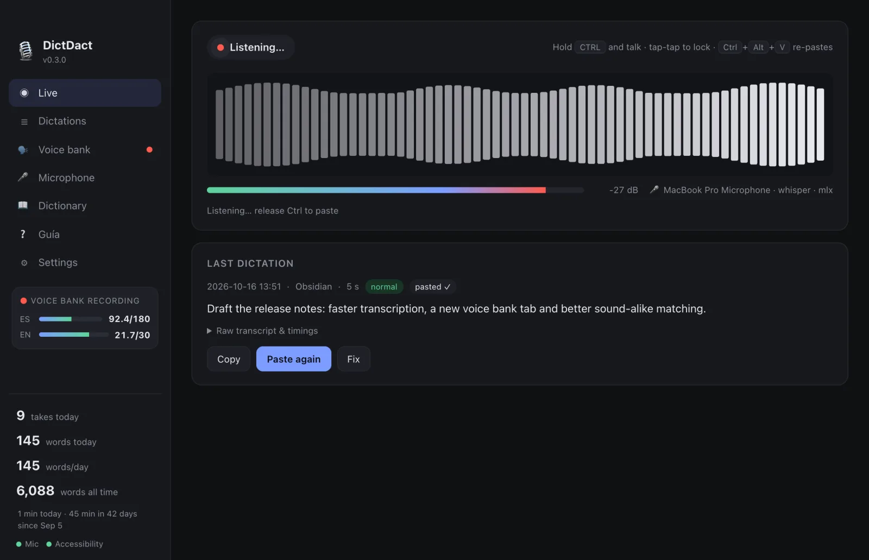Image resolution: width=869 pixels, height=560 pixels.
Task: Open the Dictations tab
Action: pyautogui.click(x=85, y=121)
